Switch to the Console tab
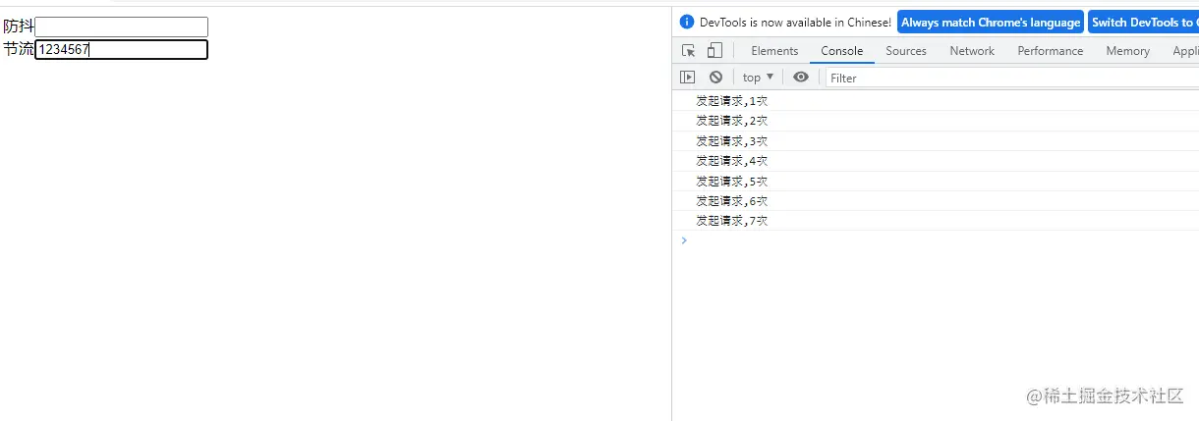Viewport: 1199px width, 421px height. pos(842,51)
